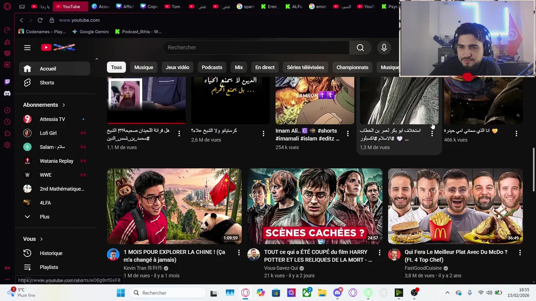Play 1 MOIS POUR EXPLORER LA CHINE thumbnail
Viewport: 536px width, 301px height.
[x=174, y=206]
